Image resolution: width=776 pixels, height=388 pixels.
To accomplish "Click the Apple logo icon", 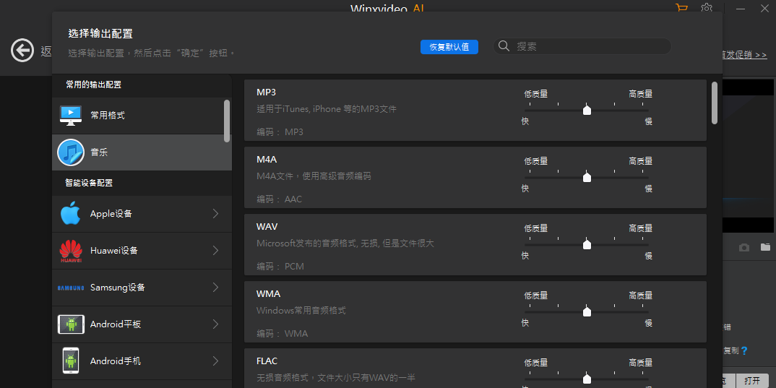I will click(71, 214).
